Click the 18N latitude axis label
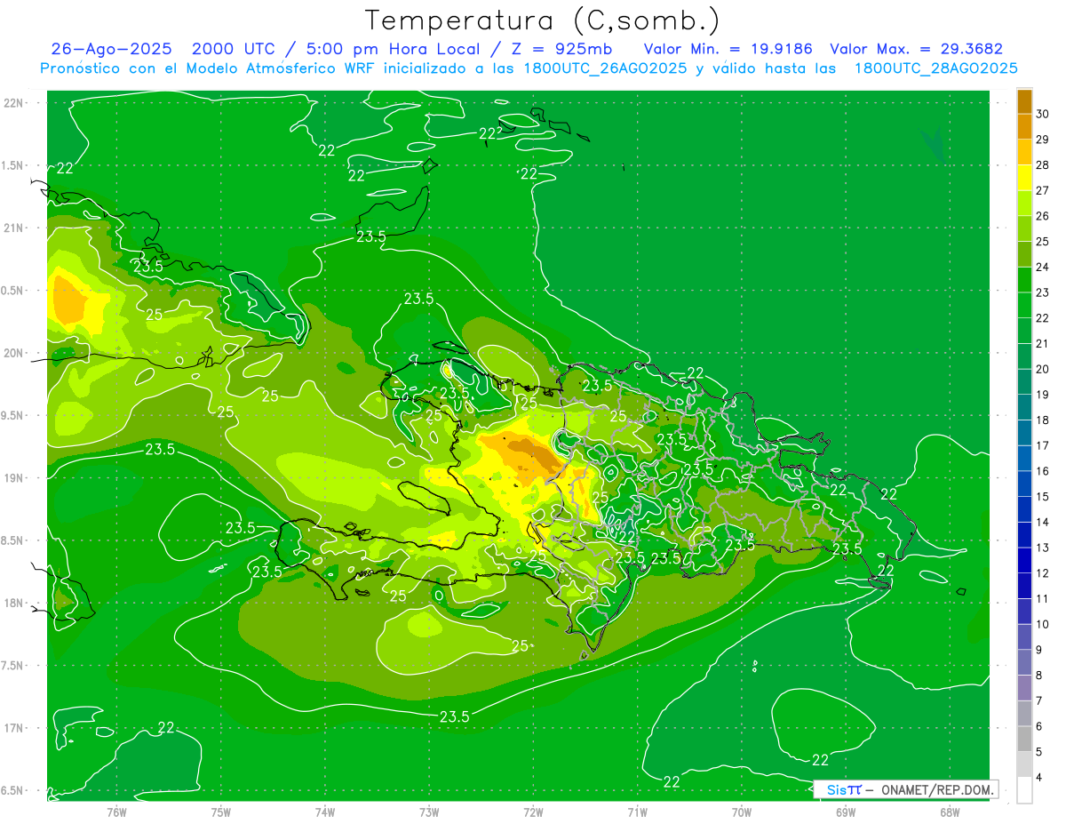The width and height of the screenshot is (1066, 824). (13, 603)
